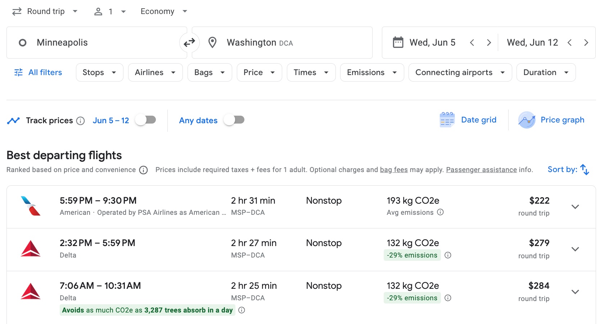Open the All filters sliders icon
The height and width of the screenshot is (324, 604).
tap(18, 72)
